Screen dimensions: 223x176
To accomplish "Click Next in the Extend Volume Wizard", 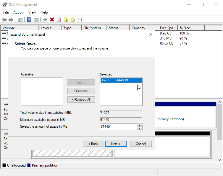I will click(116, 144).
